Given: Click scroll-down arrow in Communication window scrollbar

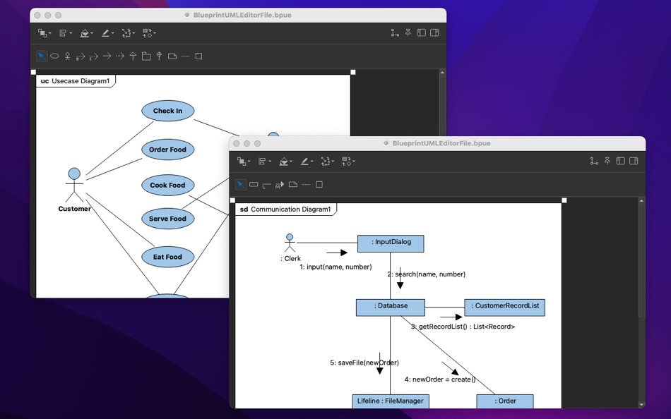Looking at the screenshot, I should click(641, 404).
